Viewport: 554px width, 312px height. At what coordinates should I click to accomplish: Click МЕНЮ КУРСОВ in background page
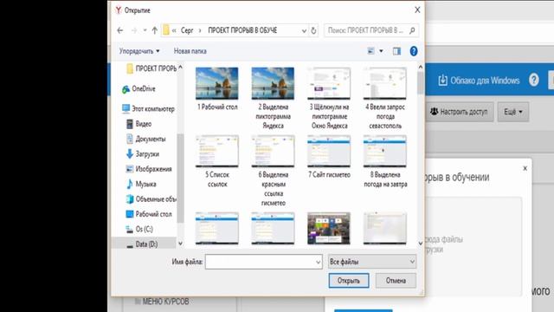[x=162, y=302]
